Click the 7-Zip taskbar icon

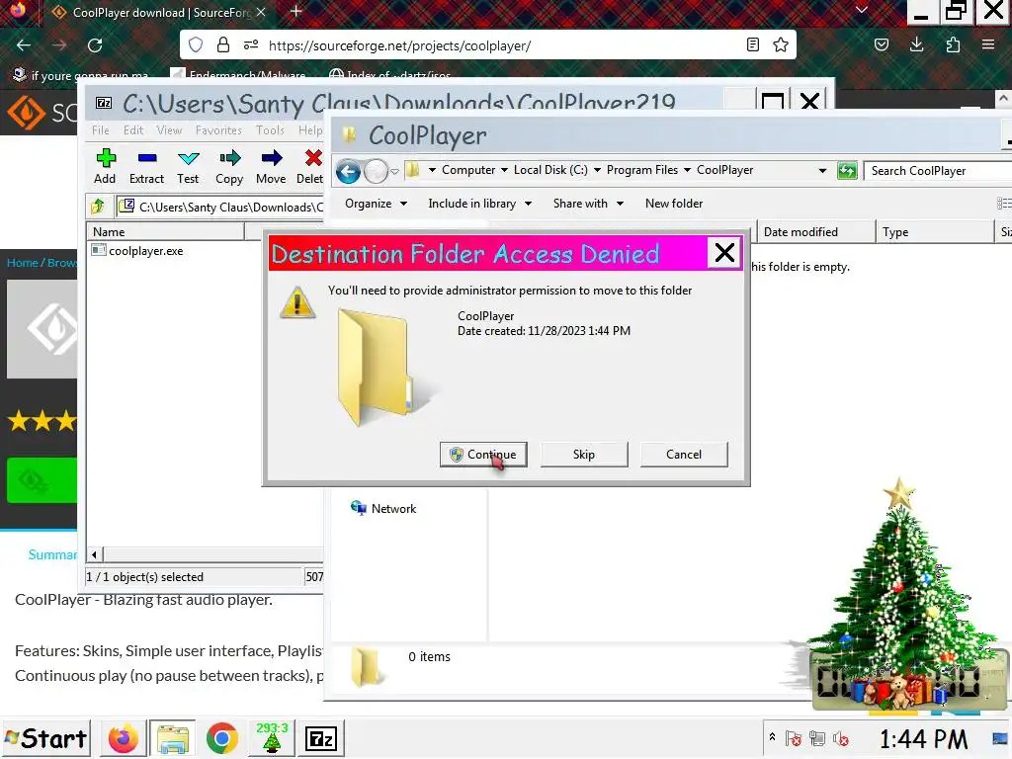click(x=321, y=738)
